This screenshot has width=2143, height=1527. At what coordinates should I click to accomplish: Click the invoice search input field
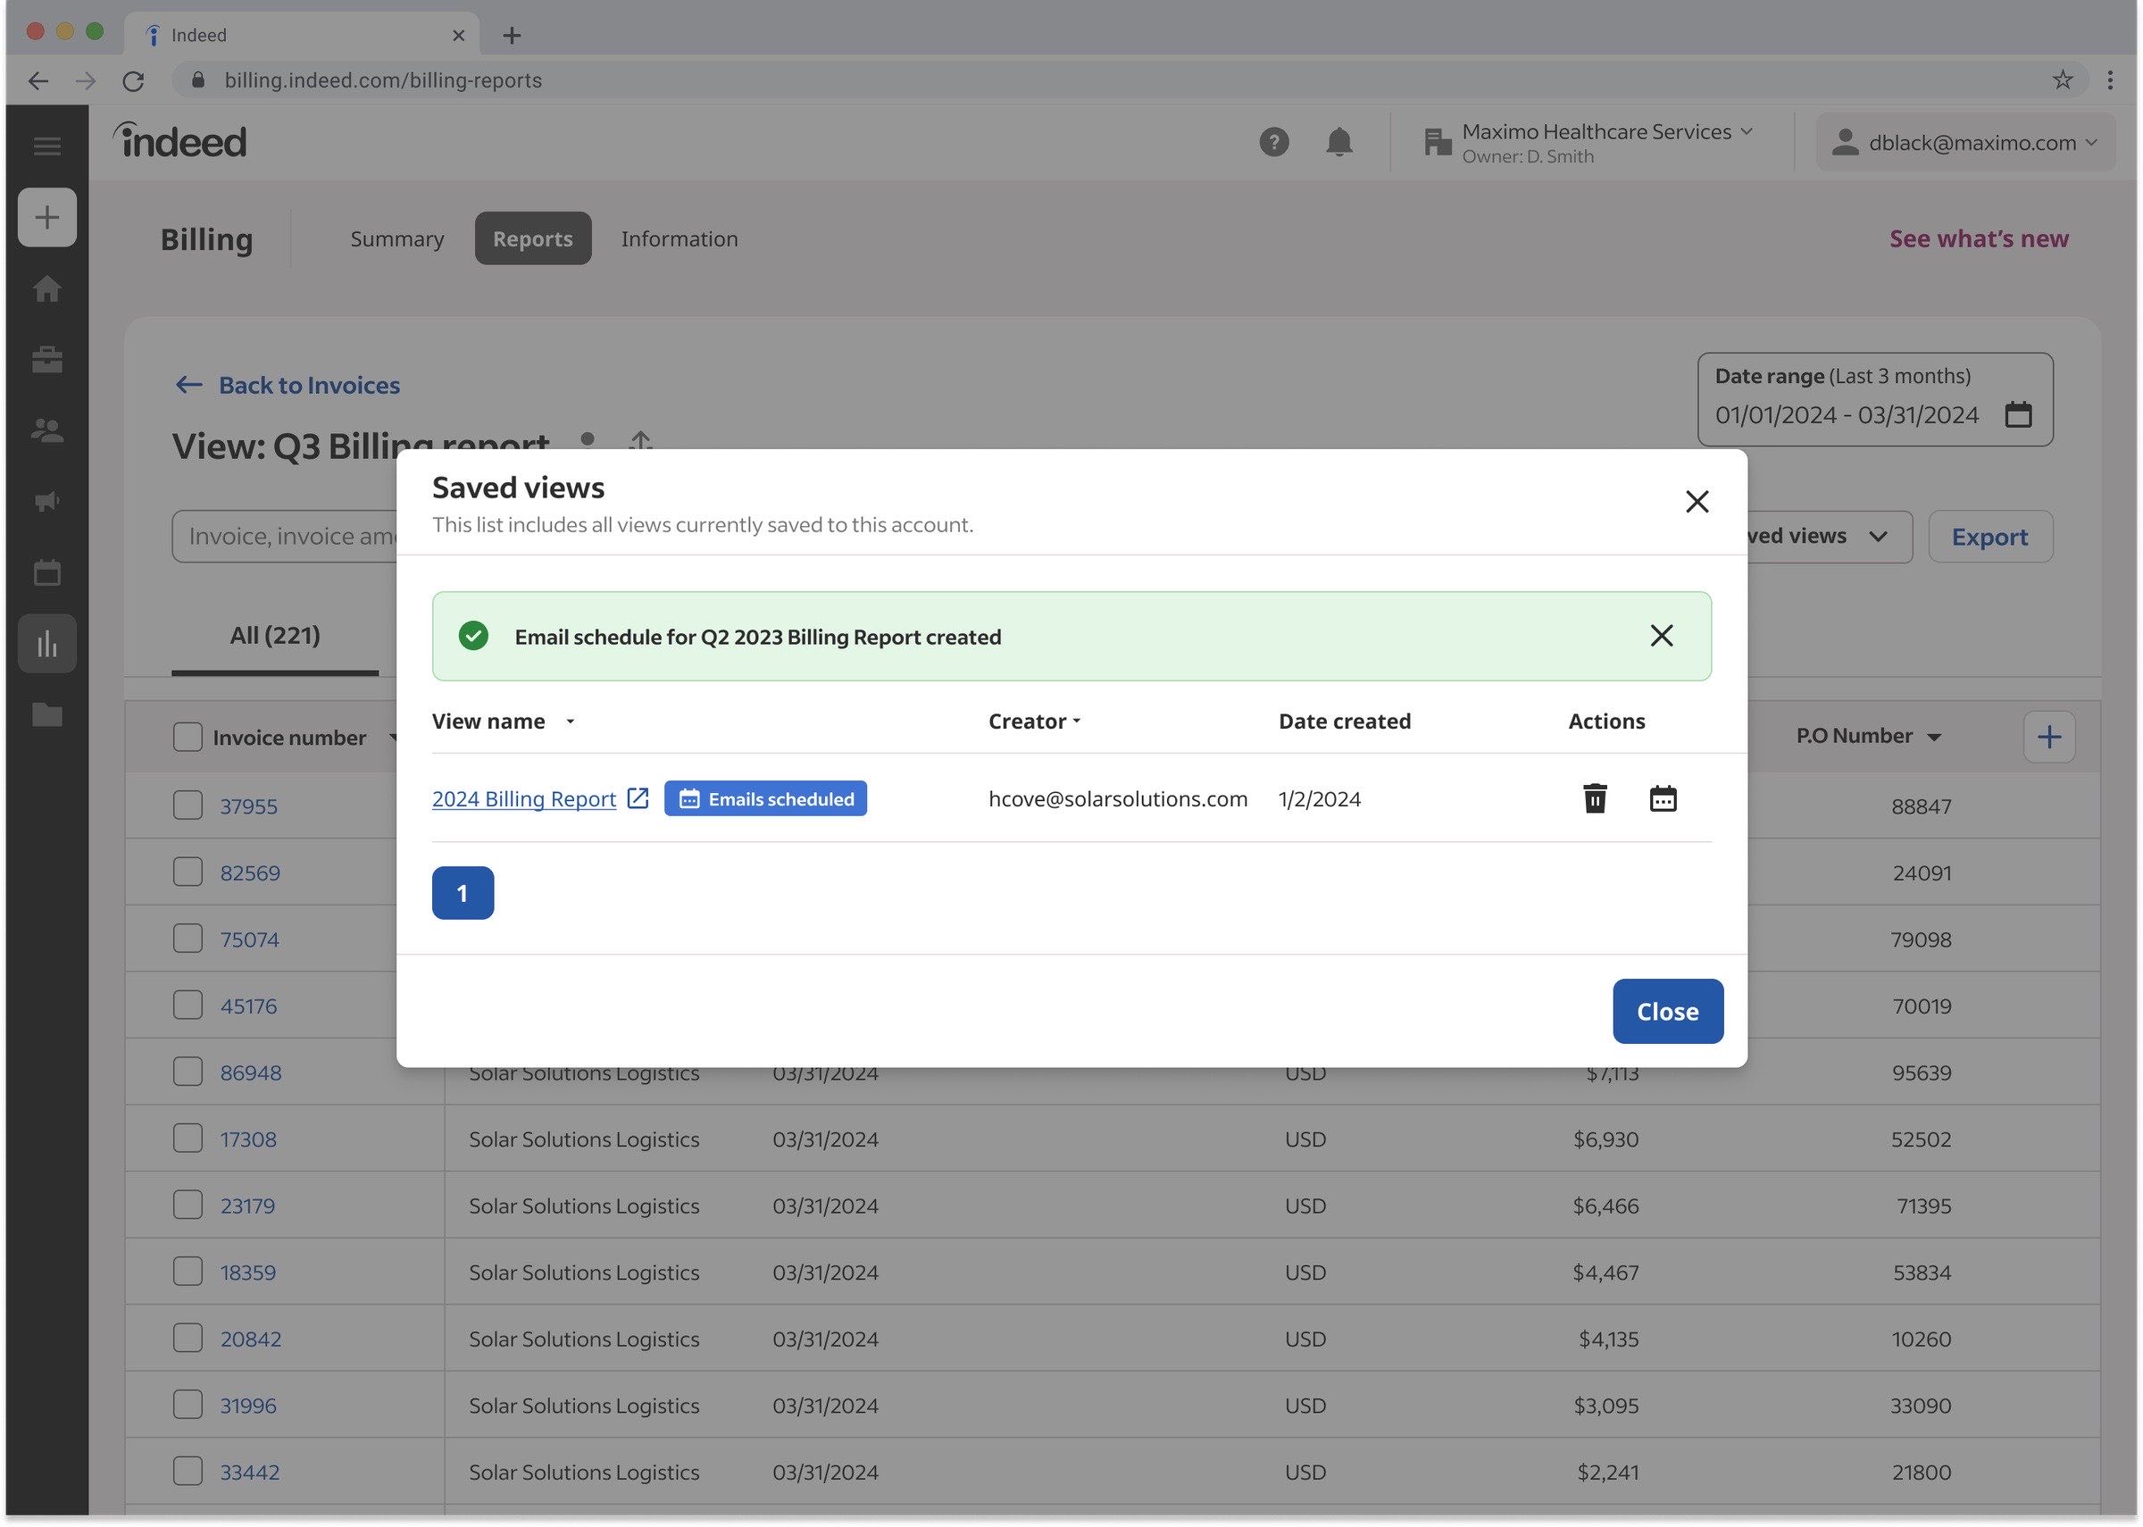(x=284, y=536)
